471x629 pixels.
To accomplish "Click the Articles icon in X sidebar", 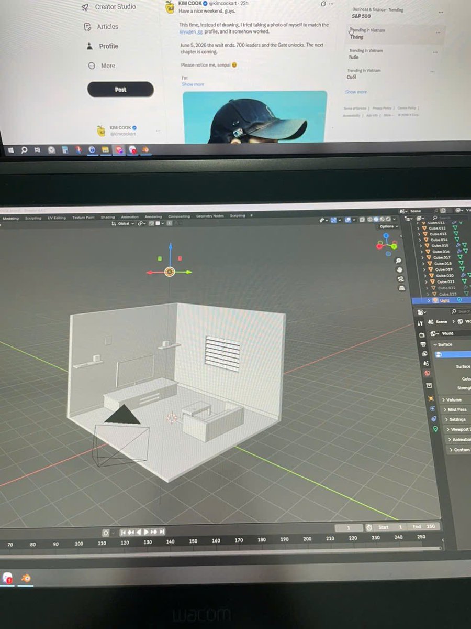I will 88,27.
